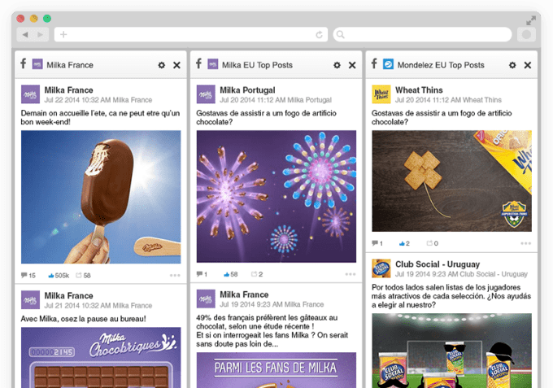Click Facebook icon in Mondelez EU Top Posts header
The width and height of the screenshot is (553, 388).
[x=374, y=63]
